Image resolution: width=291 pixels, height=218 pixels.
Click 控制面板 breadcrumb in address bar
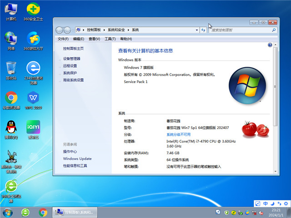point(94,30)
